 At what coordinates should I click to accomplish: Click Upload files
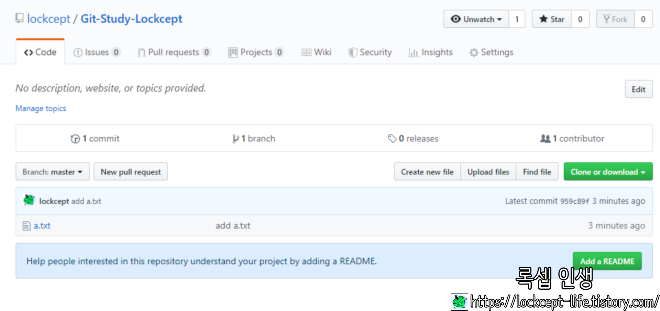click(x=488, y=172)
